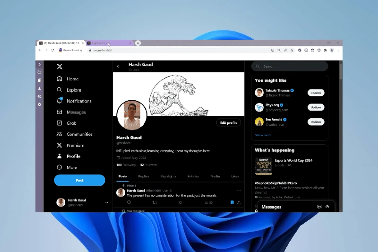Viewport: 378px width, 252px height.
Task: Open Premium in the sidebar
Action: tap(70, 145)
